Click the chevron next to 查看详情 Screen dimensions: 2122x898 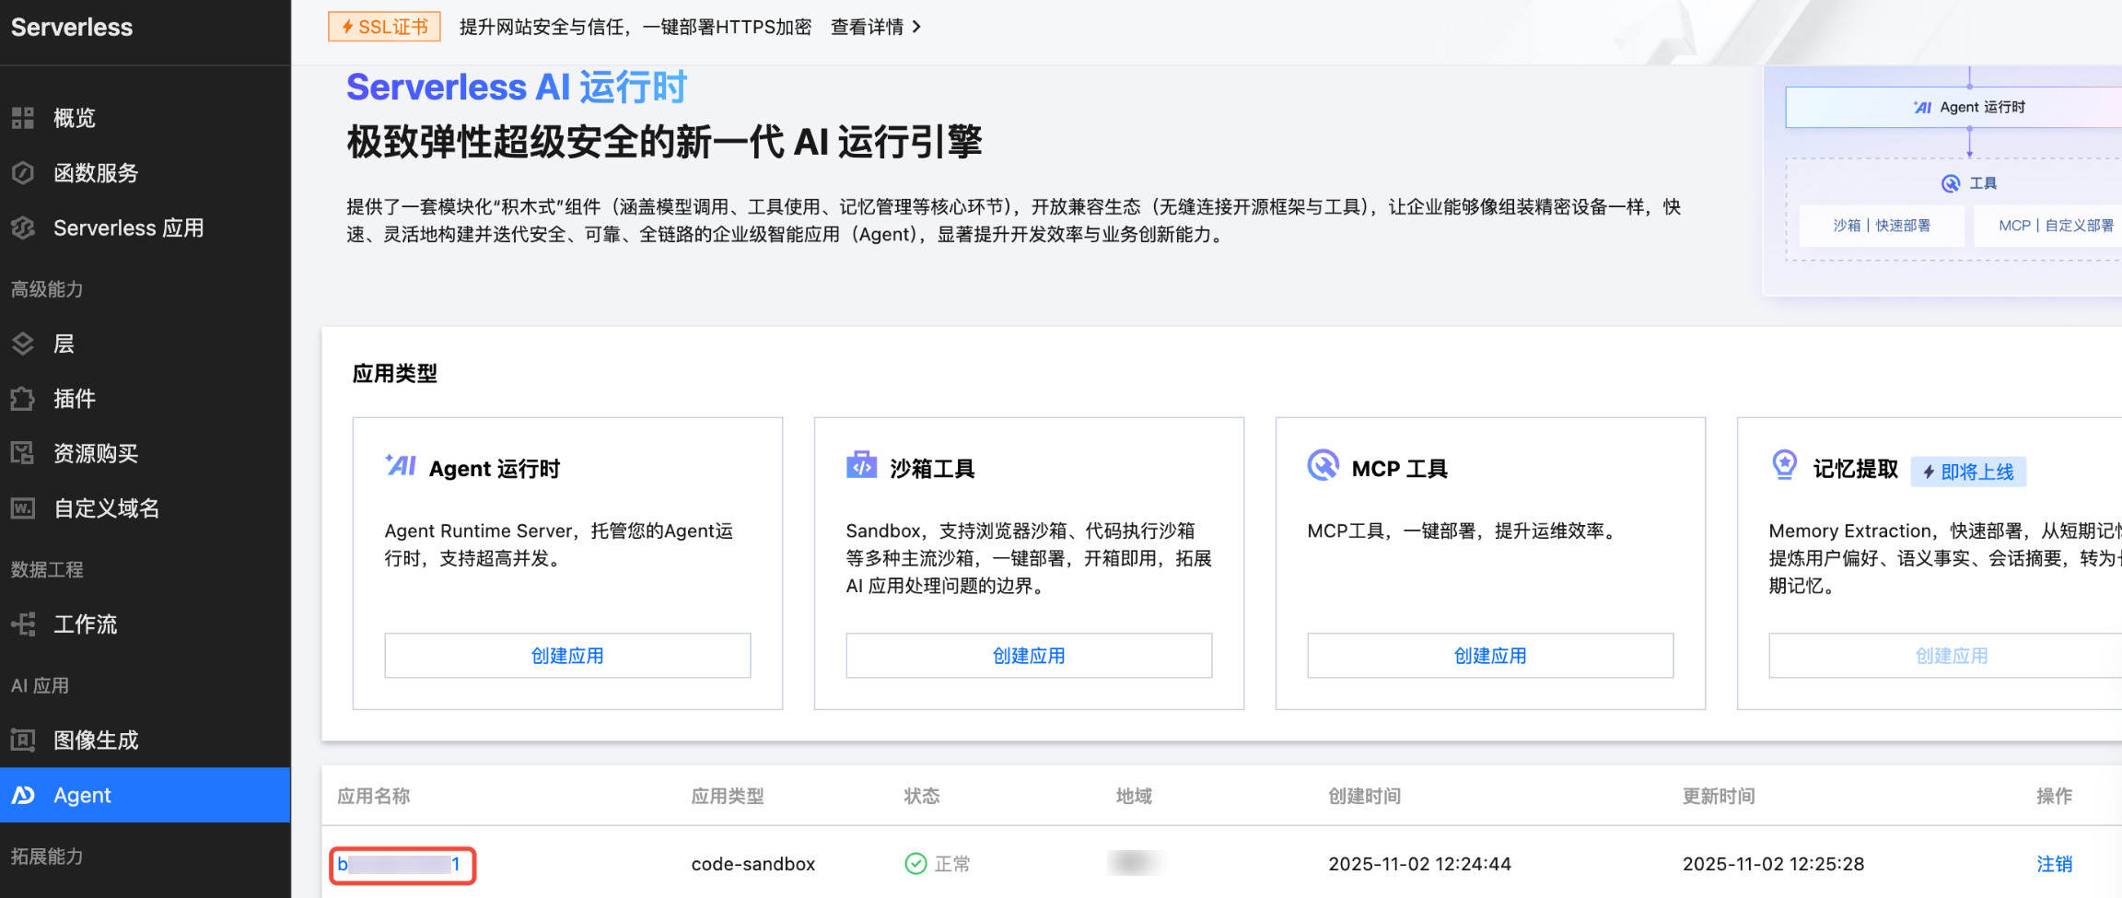click(x=916, y=28)
